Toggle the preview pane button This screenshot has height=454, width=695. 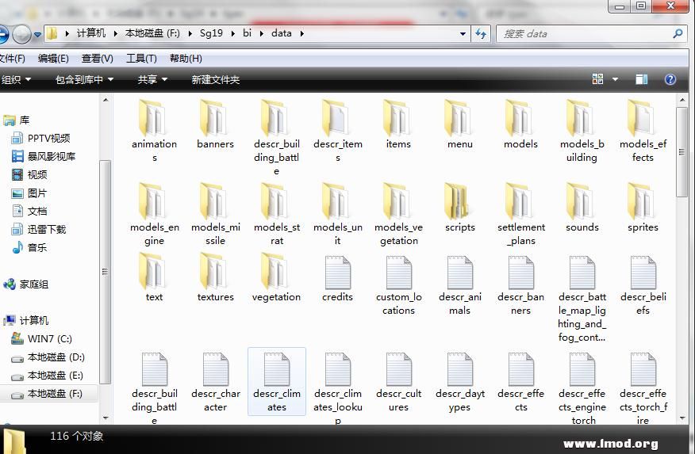[x=641, y=79]
